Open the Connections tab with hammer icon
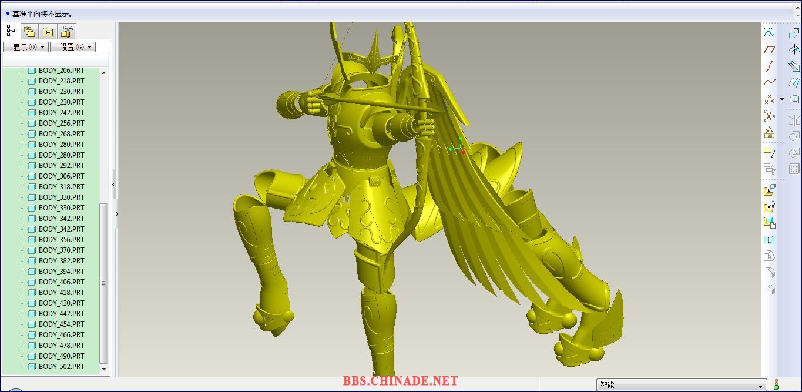Viewport: 802px width, 392px height. pos(67,32)
